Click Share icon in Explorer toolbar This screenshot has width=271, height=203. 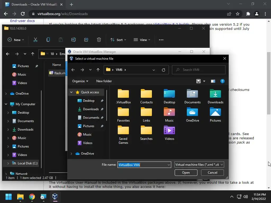[86, 40]
